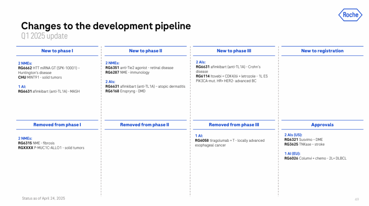
Task: Click '1 AI (EU):' label under Approvals
Action: point(292,154)
